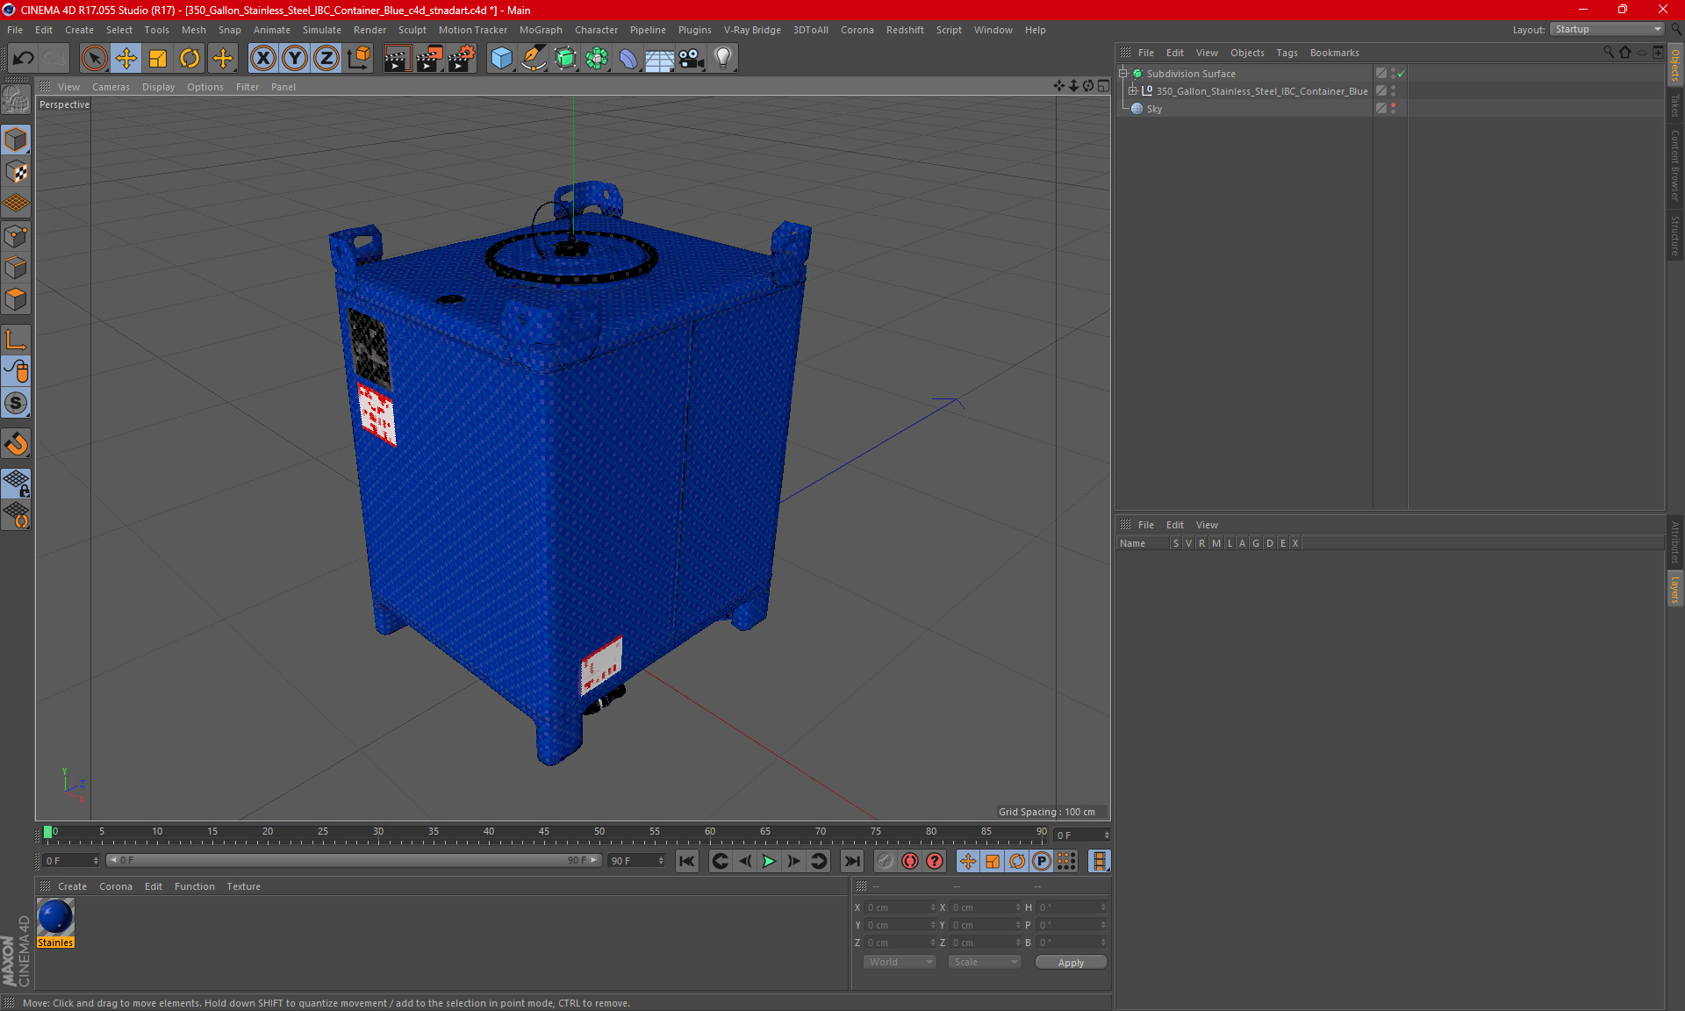Viewport: 1685px width, 1011px height.
Task: Add a Light object
Action: point(723,58)
